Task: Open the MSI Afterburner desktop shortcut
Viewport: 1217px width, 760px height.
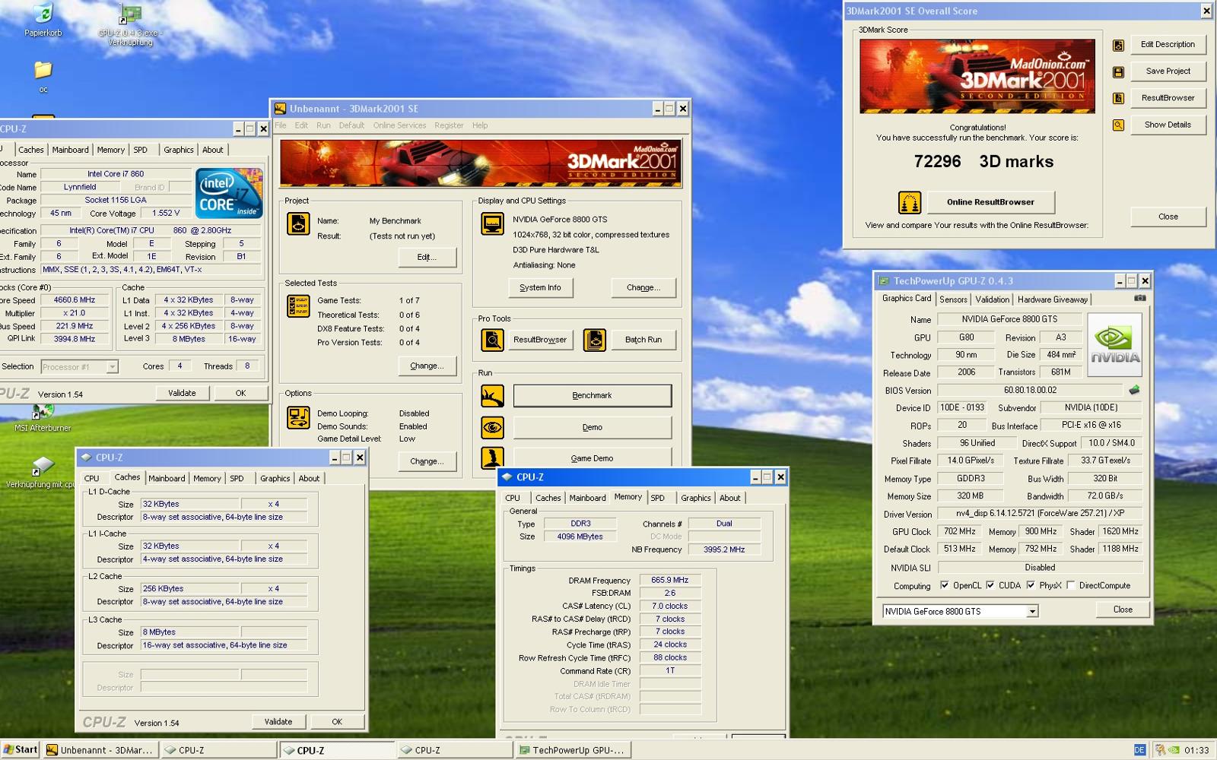Action: 43,413
